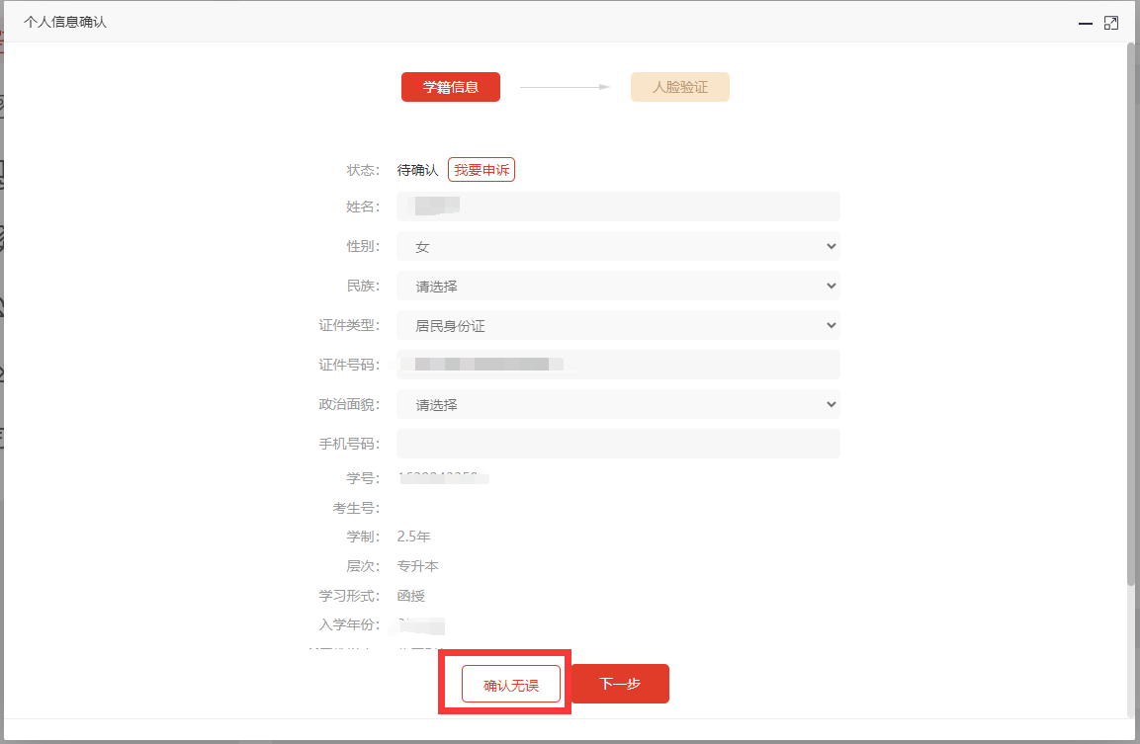
Task: Click into the 证件号码 field
Action: 618,365
